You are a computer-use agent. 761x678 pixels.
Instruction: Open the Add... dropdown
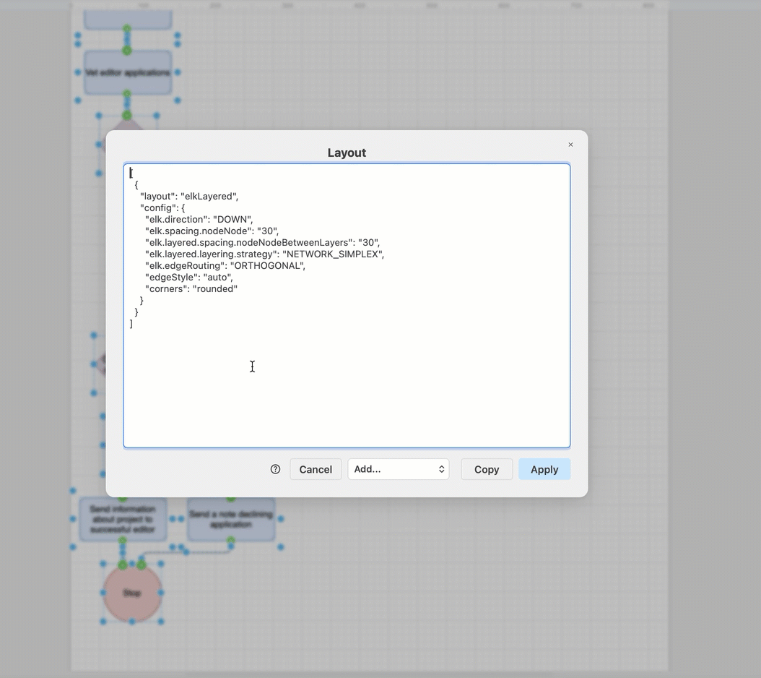click(x=399, y=469)
